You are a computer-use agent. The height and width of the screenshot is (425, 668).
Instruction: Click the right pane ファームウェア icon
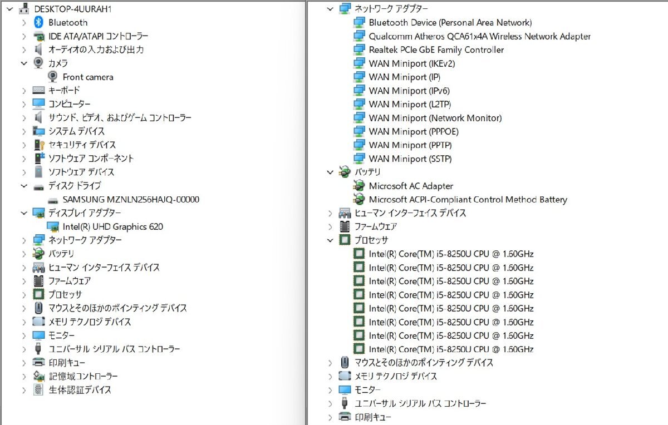pyautogui.click(x=345, y=226)
